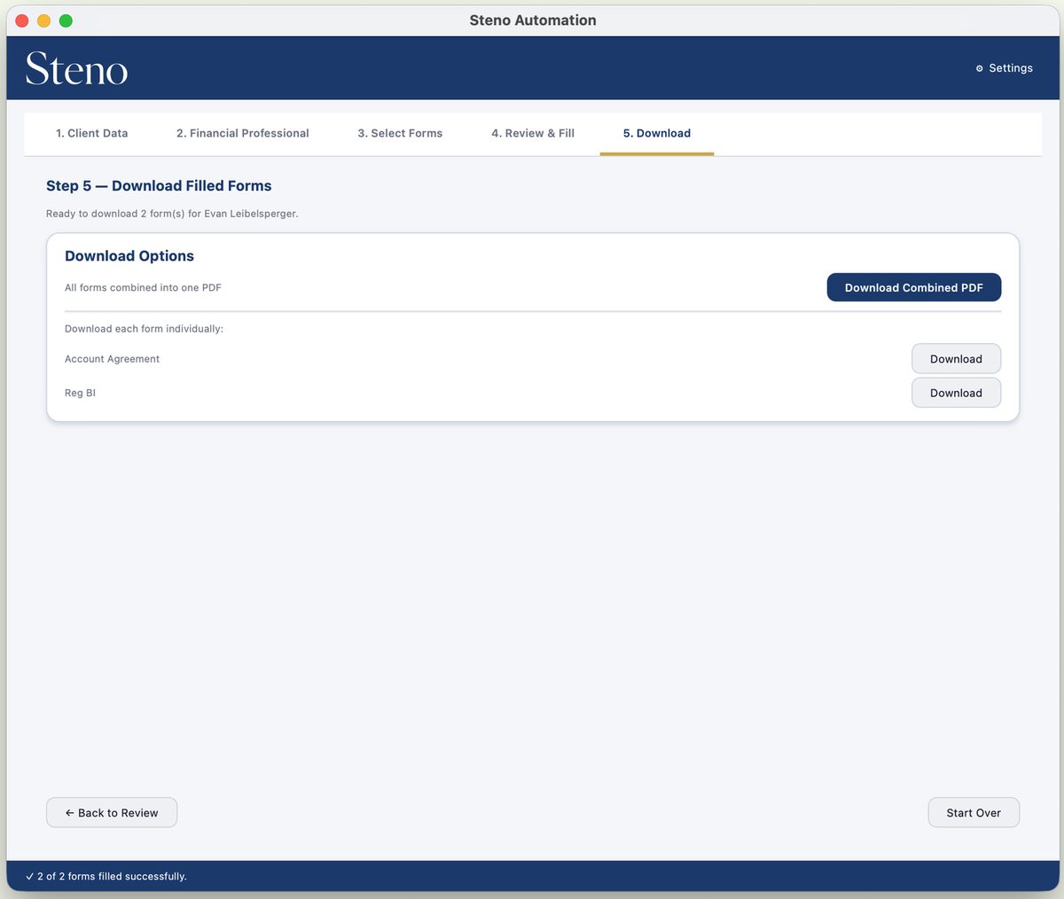Maximize the window with the green button
The width and height of the screenshot is (1064, 899).
(x=66, y=20)
